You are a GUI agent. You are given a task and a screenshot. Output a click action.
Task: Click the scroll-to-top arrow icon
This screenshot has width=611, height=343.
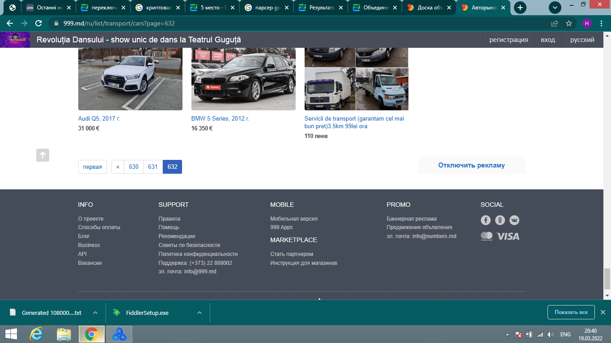[x=42, y=155]
